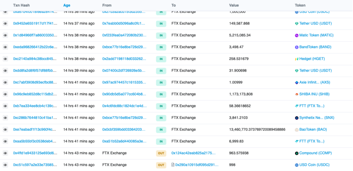Sort by the Age column header
The height and width of the screenshot is (171, 353).
[x=67, y=5]
